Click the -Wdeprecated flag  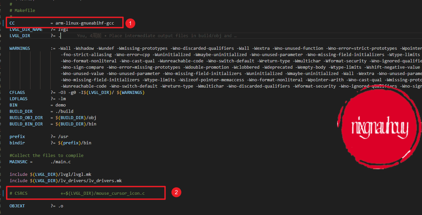[277, 67]
